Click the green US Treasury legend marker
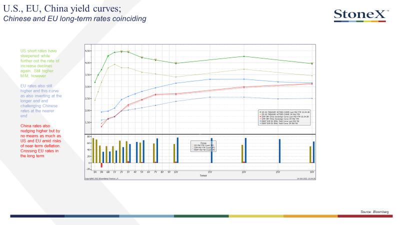The image size is (400, 225). coord(260,112)
